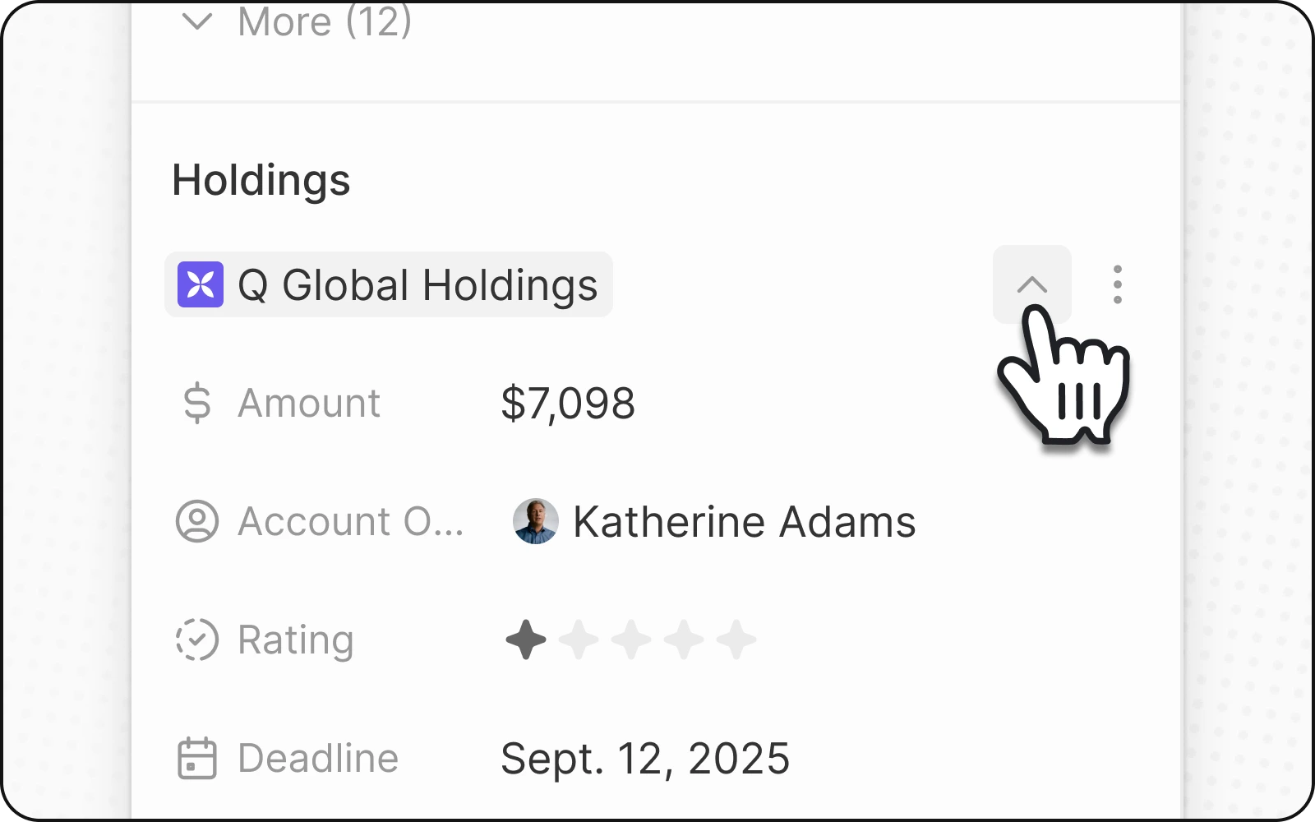Set rating to three stars
Viewport: 1315px width, 822px height.
[631, 640]
